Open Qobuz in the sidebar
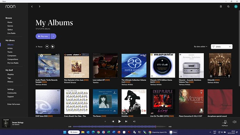The image size is (240, 135). [x=10, y=30]
